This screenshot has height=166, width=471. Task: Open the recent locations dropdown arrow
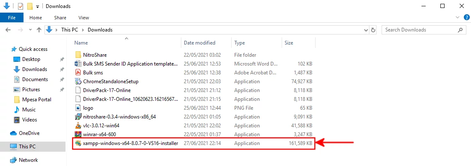pos(30,30)
